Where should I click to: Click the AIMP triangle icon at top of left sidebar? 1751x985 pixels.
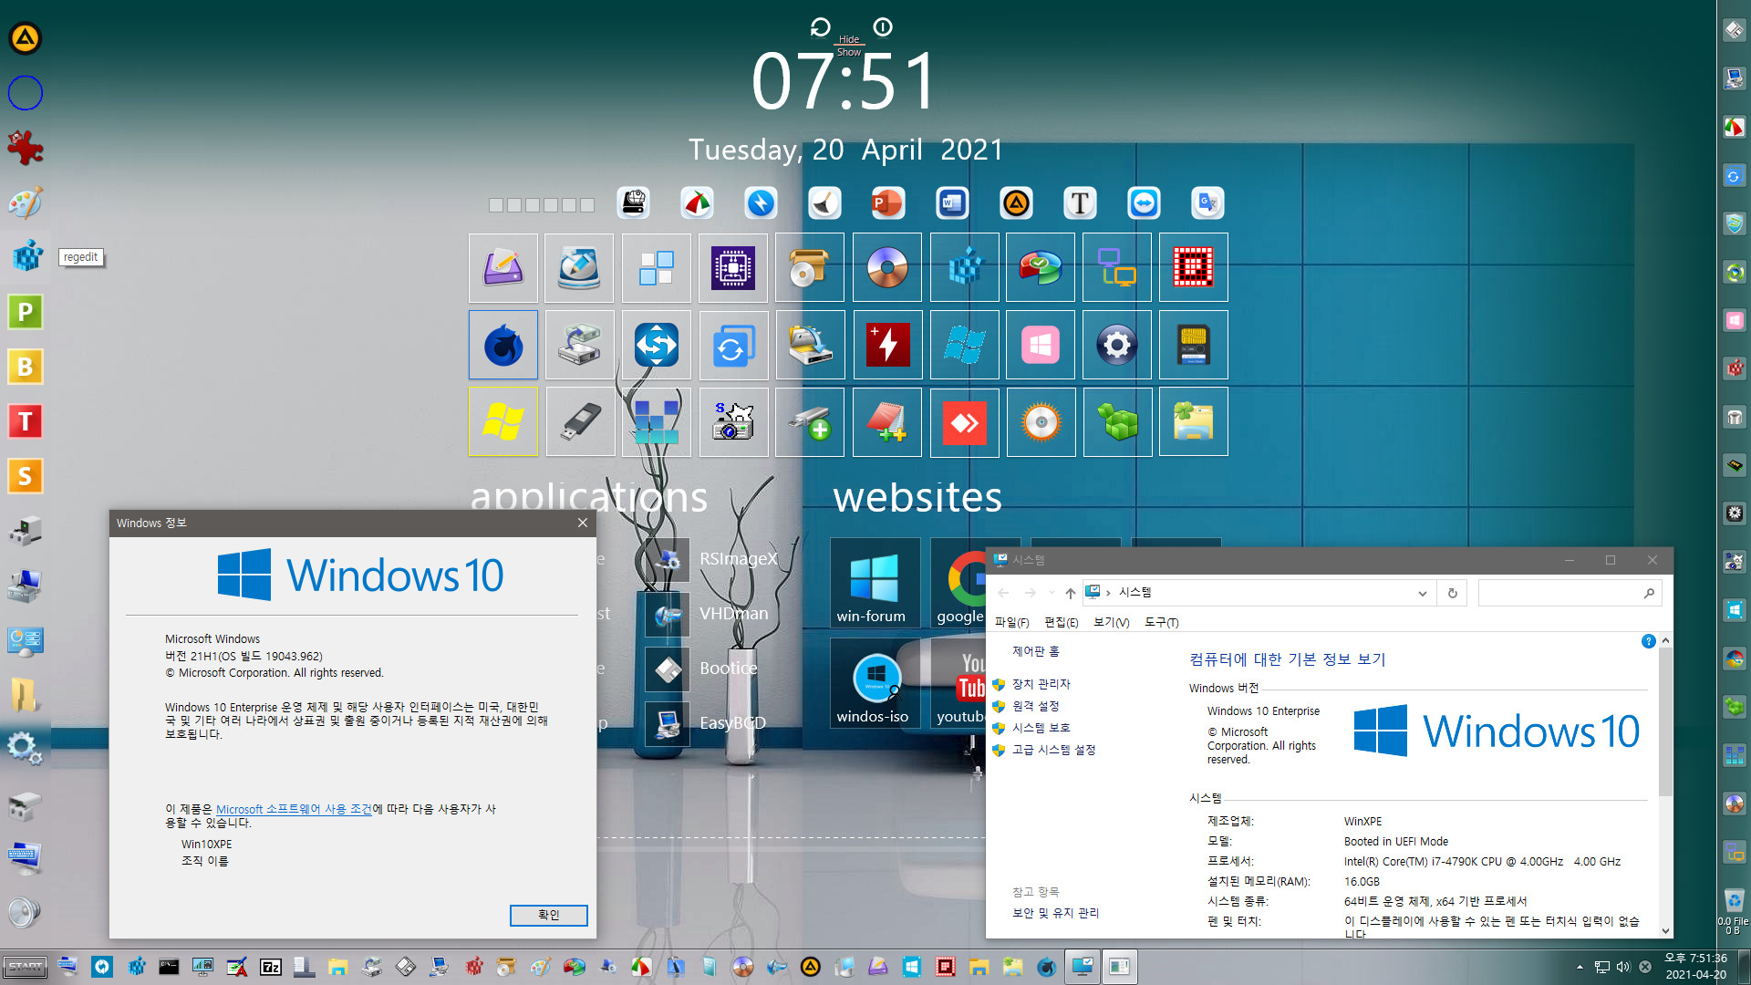(26, 38)
